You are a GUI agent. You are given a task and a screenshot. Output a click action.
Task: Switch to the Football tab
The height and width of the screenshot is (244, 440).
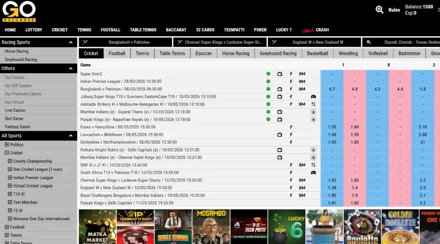pos(117,53)
